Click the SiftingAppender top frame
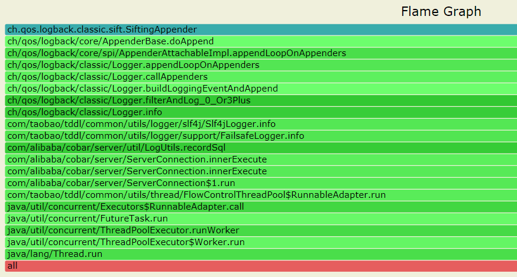 click(261, 30)
